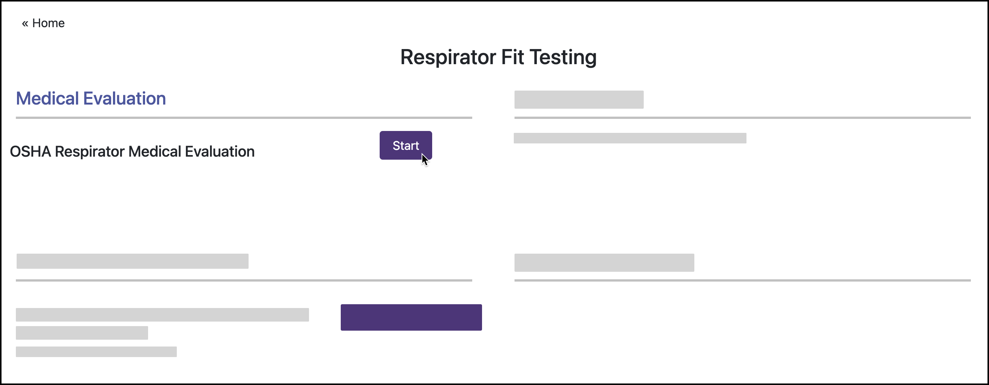This screenshot has width=989, height=385.
Task: Click the large purple button in the bottom-left section
Action: pos(411,317)
